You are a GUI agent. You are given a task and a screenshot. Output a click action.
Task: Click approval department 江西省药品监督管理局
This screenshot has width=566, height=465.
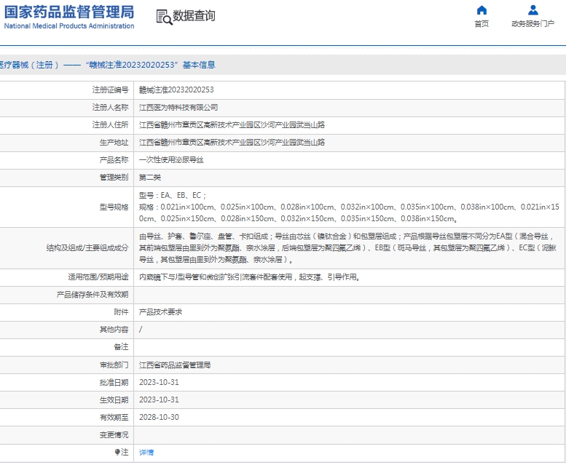click(175, 365)
